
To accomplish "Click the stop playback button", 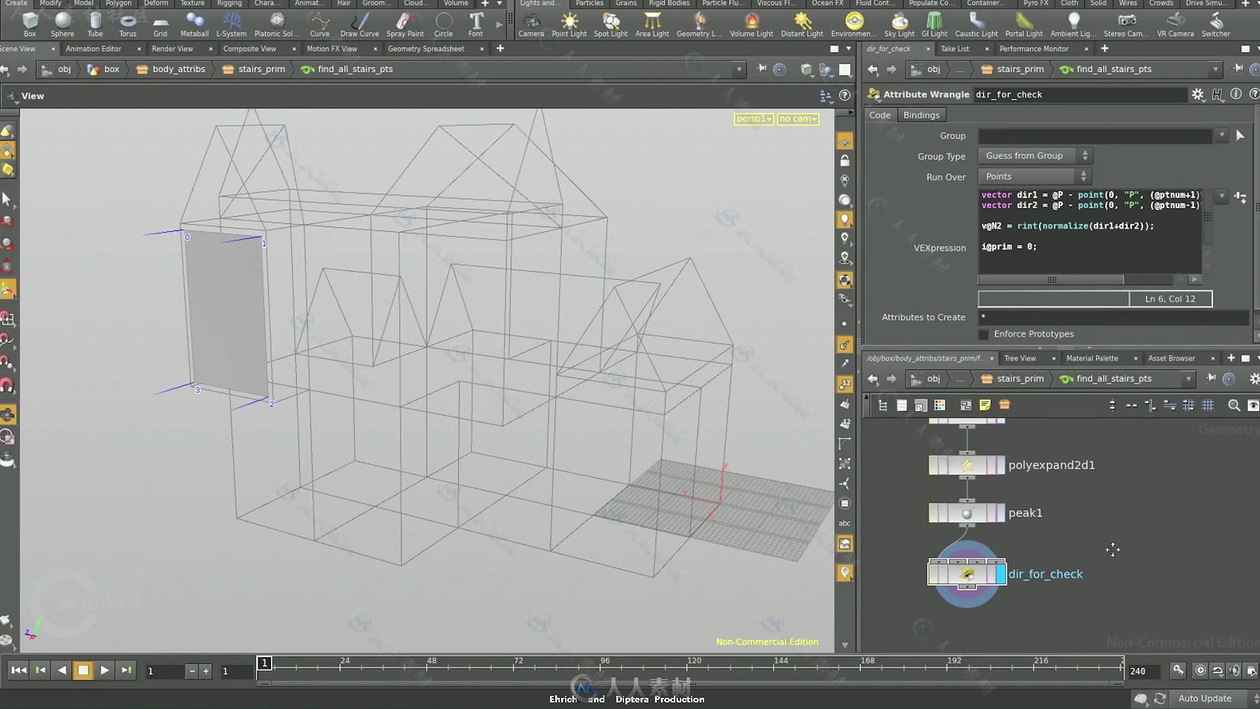I will tap(83, 670).
